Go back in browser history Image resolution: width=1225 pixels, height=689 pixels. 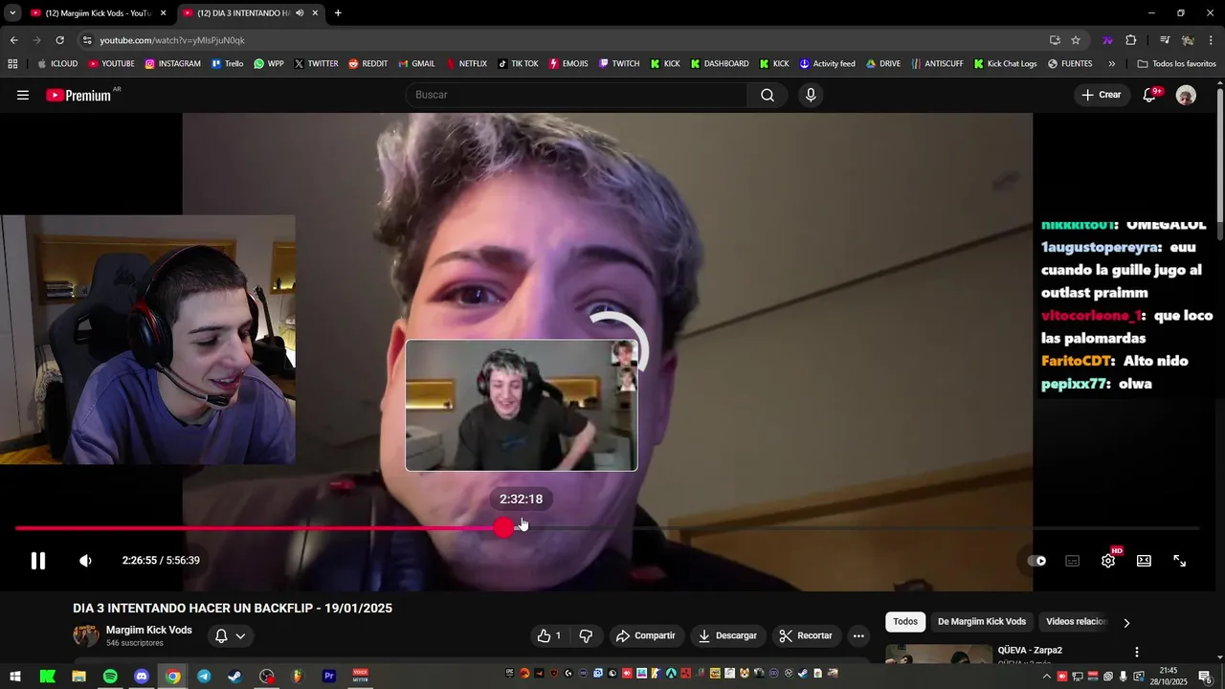click(x=13, y=40)
